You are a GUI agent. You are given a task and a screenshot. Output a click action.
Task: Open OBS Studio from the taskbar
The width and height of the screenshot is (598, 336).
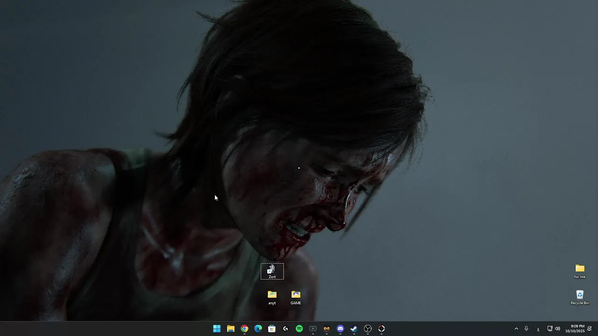click(x=368, y=329)
